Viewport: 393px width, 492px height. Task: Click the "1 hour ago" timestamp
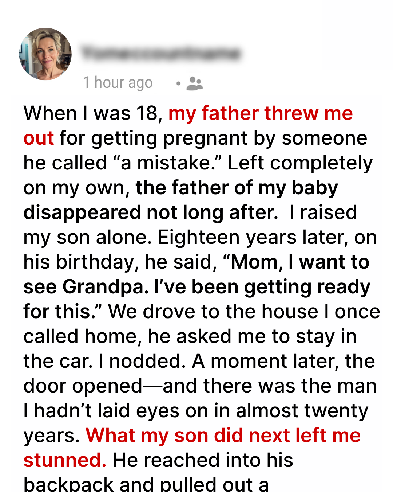[118, 83]
